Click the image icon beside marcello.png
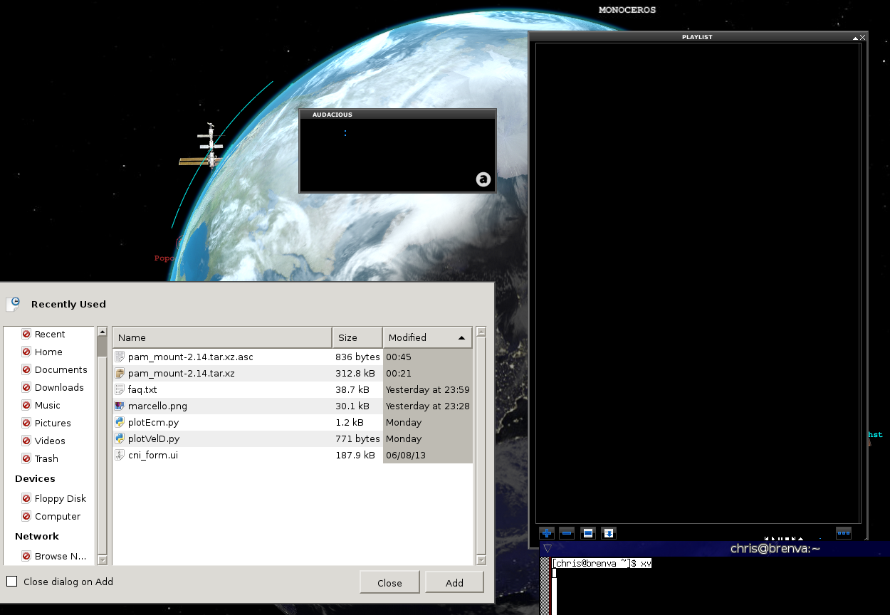The image size is (890, 615). click(120, 406)
